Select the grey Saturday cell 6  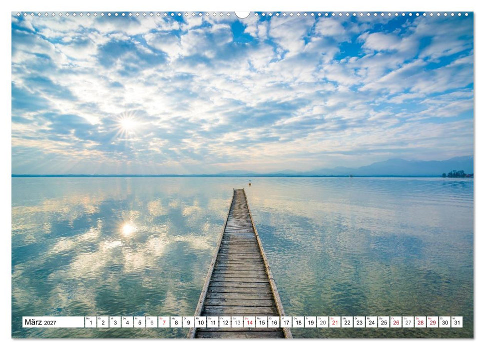[x=151, y=322]
